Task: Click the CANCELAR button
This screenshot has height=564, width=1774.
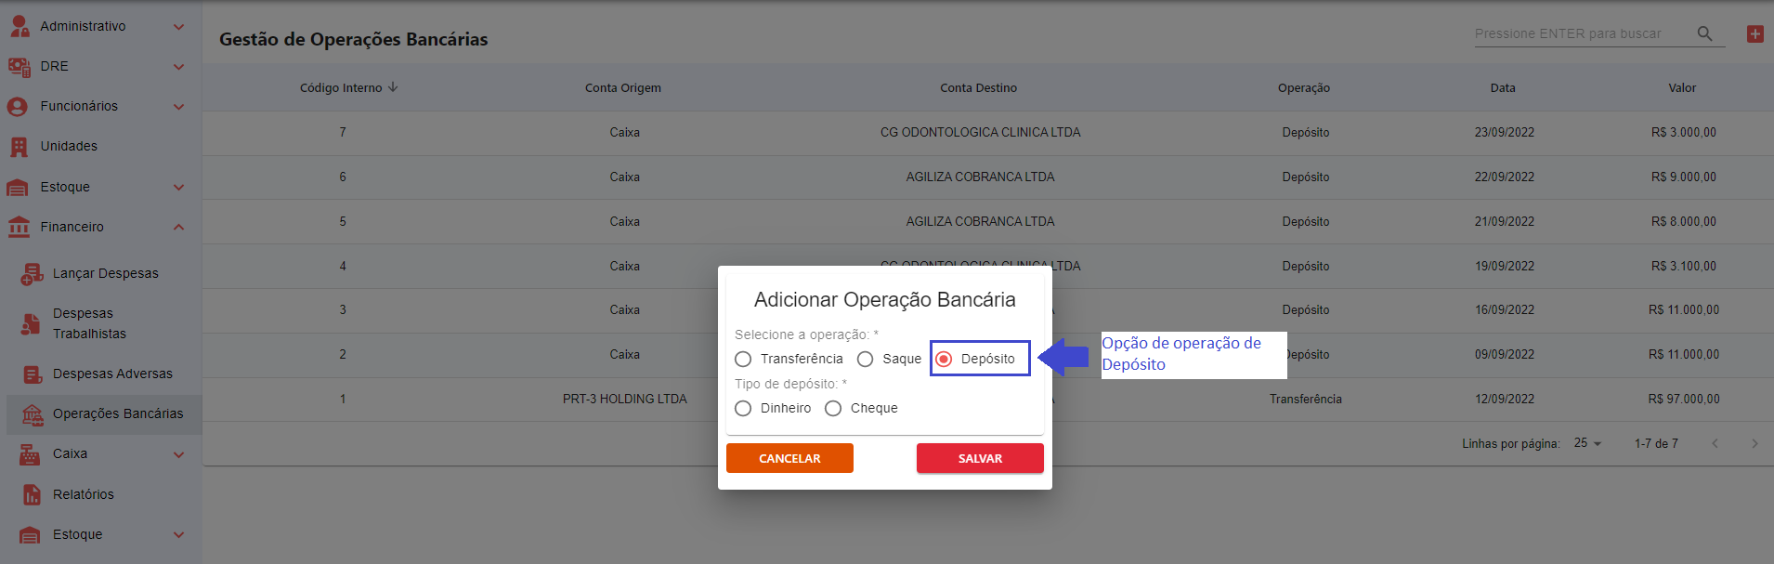Action: 789,458
